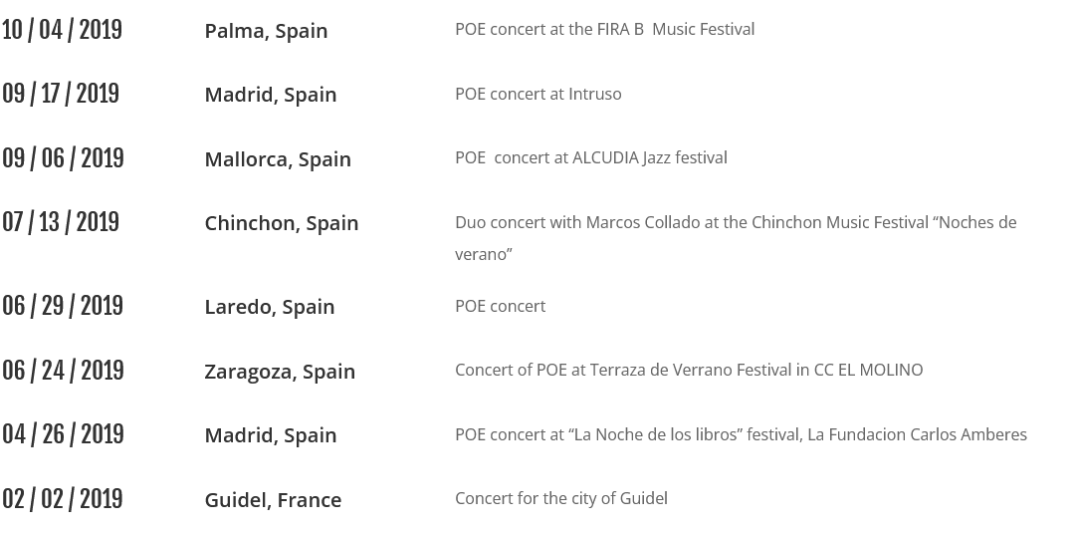
Task: Select the Chinchon, Spain location
Action: [282, 223]
